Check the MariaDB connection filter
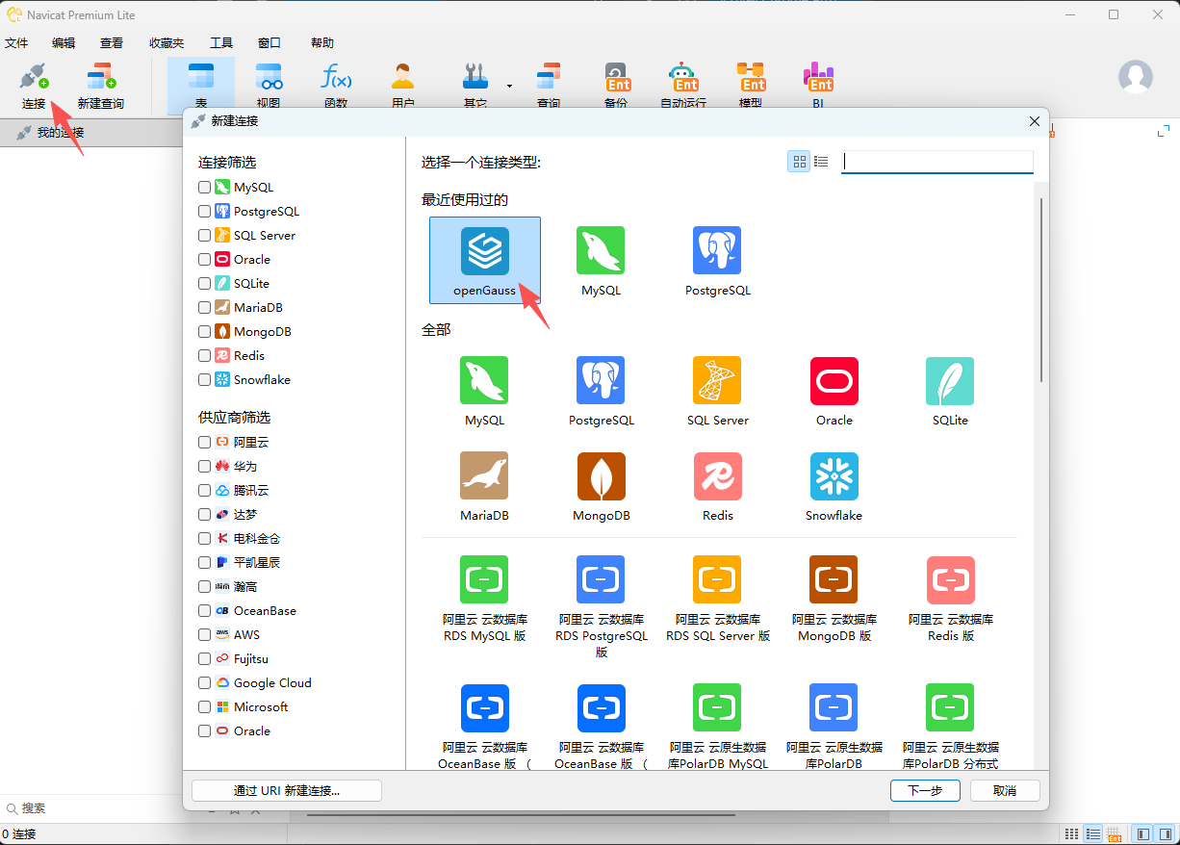 204,308
